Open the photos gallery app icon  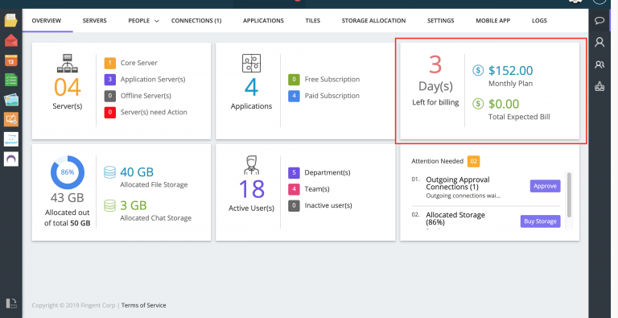point(11,100)
